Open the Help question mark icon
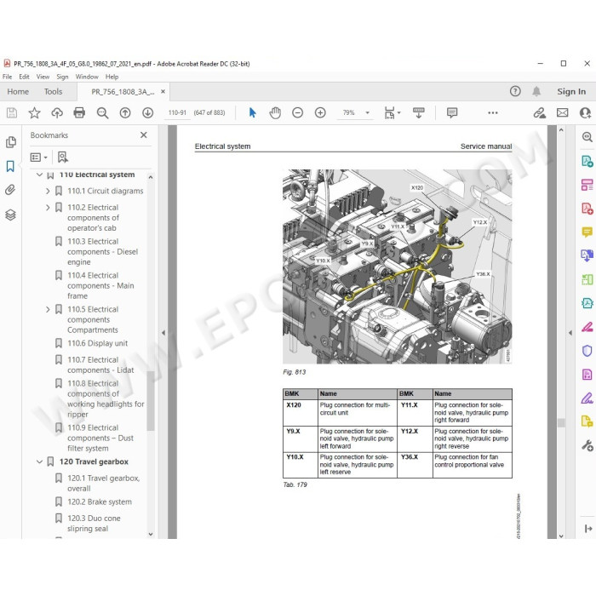 [x=515, y=91]
